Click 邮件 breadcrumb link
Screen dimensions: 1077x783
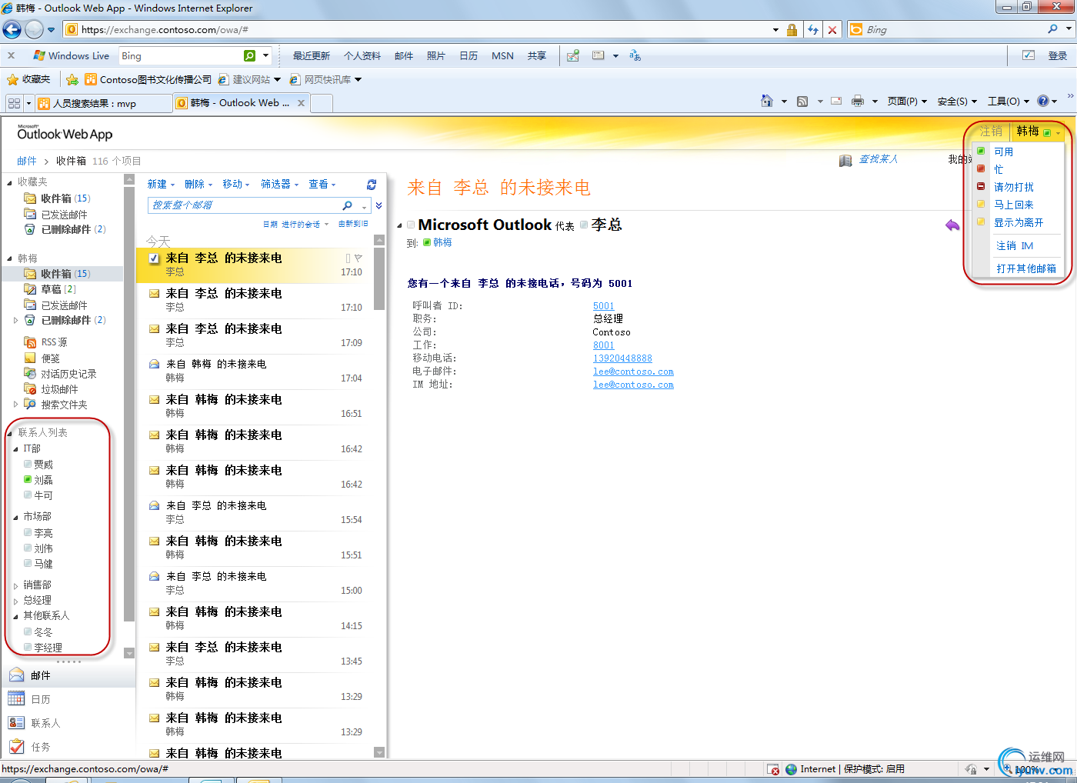(27, 161)
